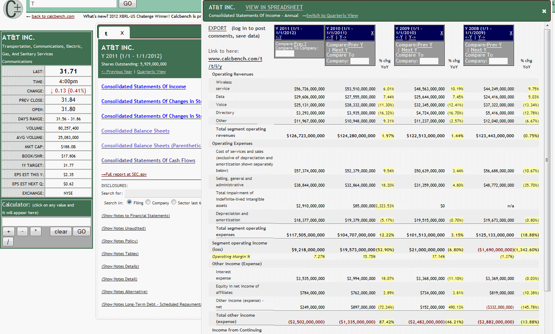Click the calculator display field
The image size is (555, 334).
(x=46, y=222)
